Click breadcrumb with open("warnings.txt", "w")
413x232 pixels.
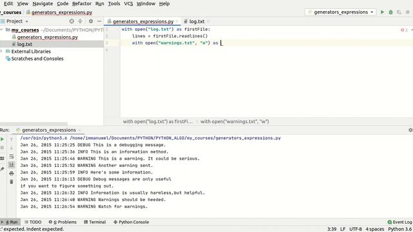[234, 122]
